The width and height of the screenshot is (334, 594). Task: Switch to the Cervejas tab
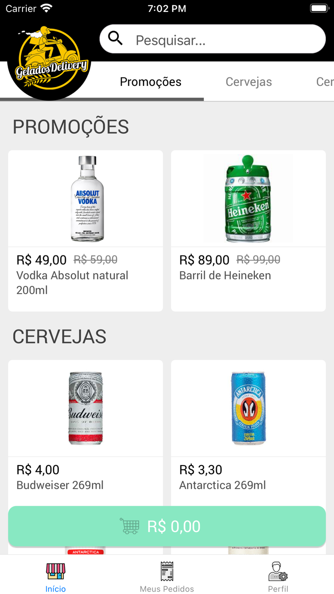point(249,82)
